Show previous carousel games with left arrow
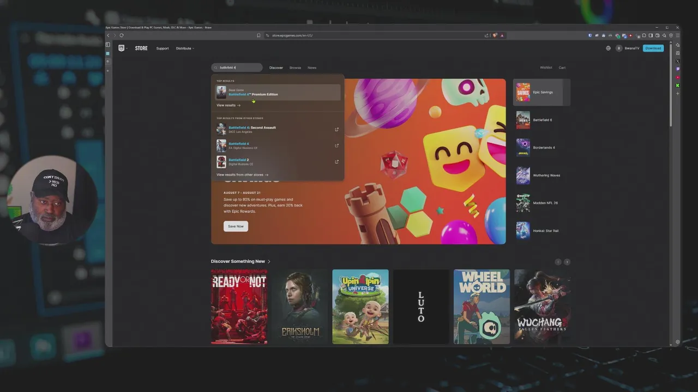 (x=558, y=262)
